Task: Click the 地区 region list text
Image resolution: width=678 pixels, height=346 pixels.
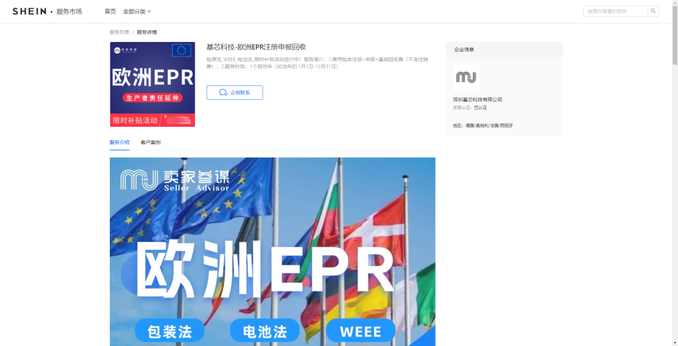Action: 483,126
